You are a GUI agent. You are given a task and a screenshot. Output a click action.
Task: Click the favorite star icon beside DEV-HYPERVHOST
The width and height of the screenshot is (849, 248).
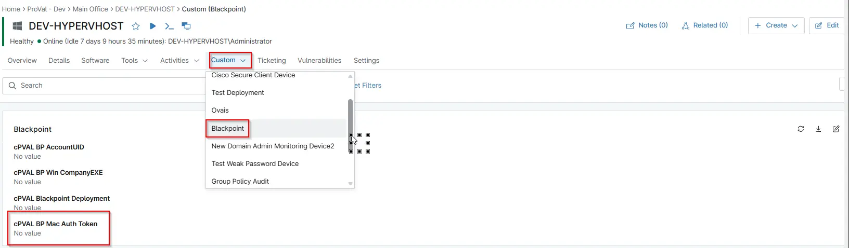pos(136,26)
